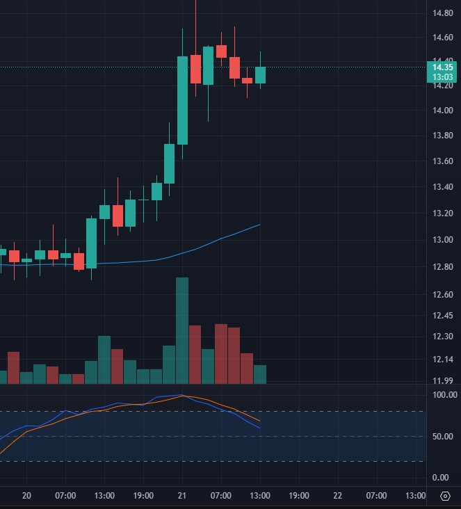The width and height of the screenshot is (461, 509).
Task: Click price axis label 14.60
Action: pyautogui.click(x=442, y=38)
